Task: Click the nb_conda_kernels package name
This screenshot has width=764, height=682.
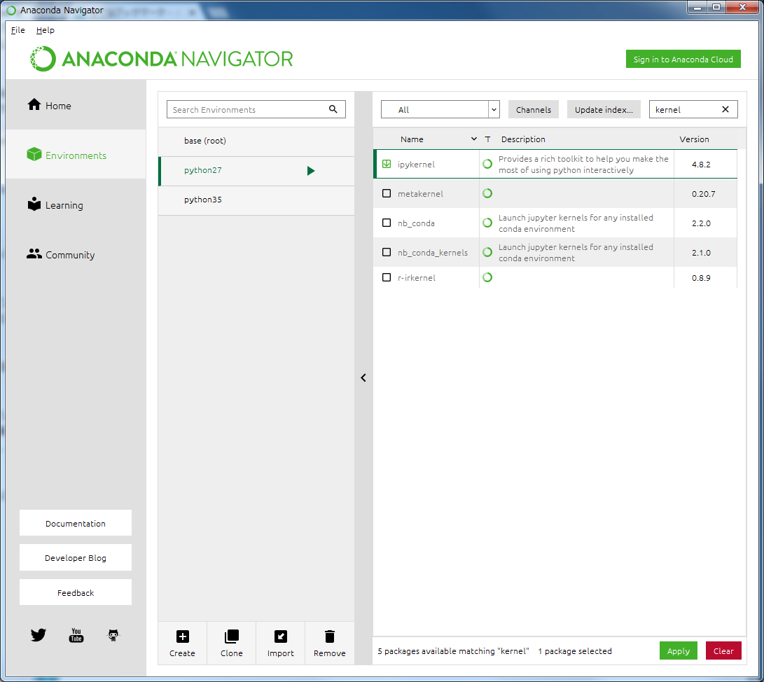Action: 432,252
